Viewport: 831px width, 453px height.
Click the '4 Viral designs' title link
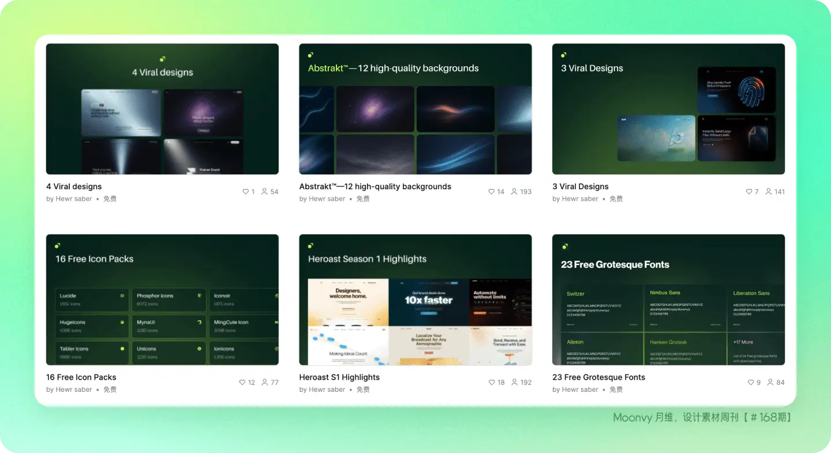tap(74, 186)
